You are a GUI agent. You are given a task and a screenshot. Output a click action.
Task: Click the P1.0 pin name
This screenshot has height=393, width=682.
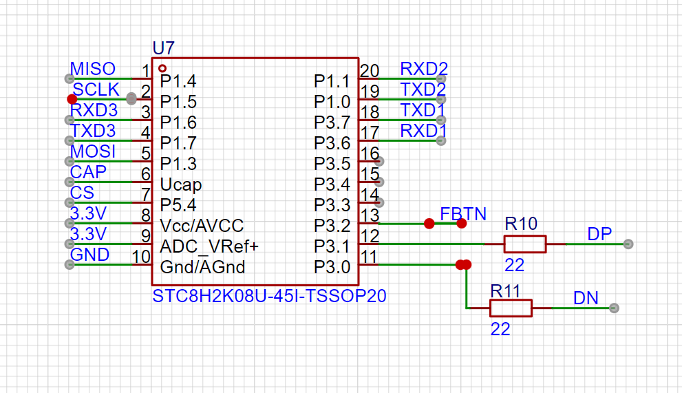(x=332, y=102)
